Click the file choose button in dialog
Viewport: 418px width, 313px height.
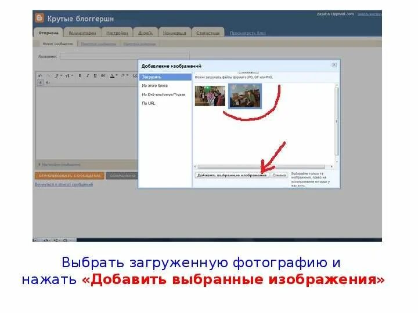(x=248, y=72)
